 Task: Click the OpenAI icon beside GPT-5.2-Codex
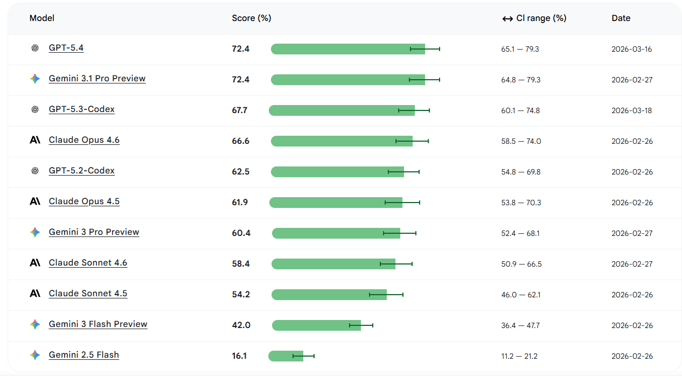pyautogui.click(x=35, y=171)
